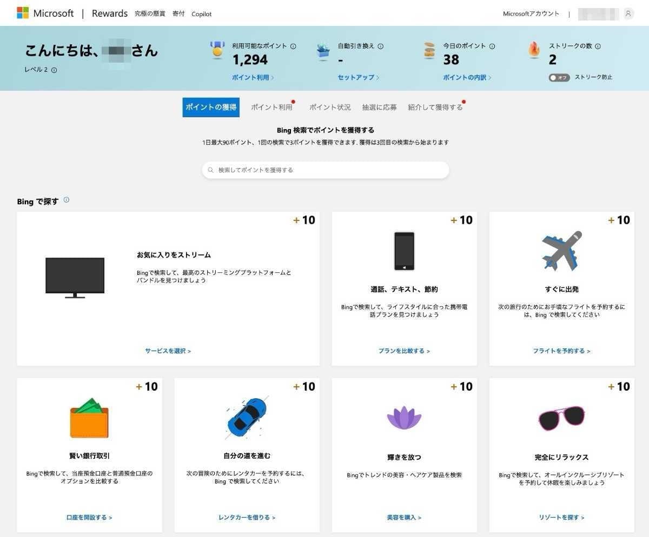Click the 口座を開設する link
The width and height of the screenshot is (649, 537).
point(89,517)
